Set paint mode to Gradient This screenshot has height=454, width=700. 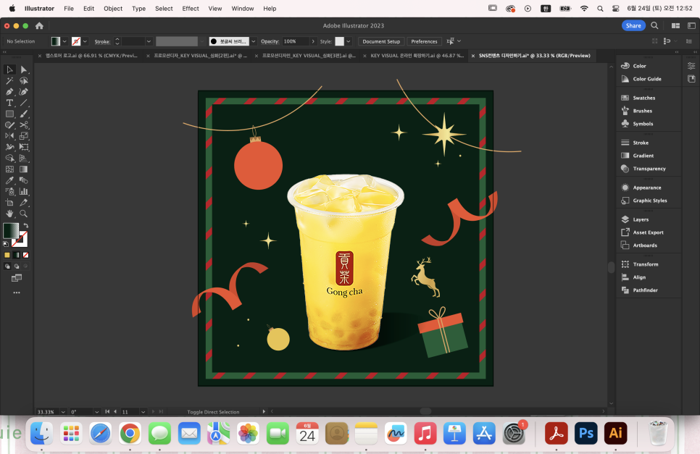(x=17, y=255)
